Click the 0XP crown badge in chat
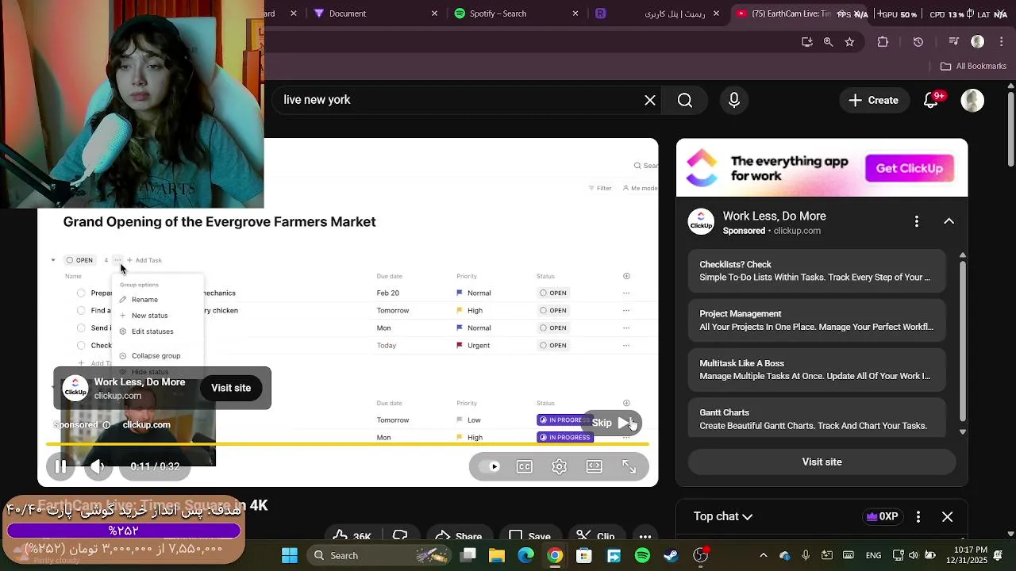The width and height of the screenshot is (1016, 571). [882, 516]
